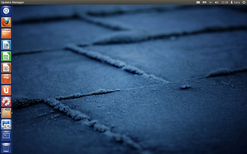Viewport: 247px width, 154px height.
Task: Open the messaging envelope indicator
Action: click(198, 2)
